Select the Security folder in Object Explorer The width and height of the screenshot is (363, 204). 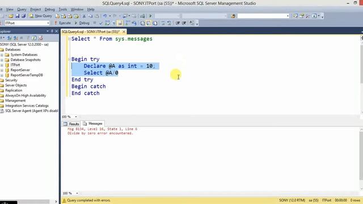pos(11,80)
